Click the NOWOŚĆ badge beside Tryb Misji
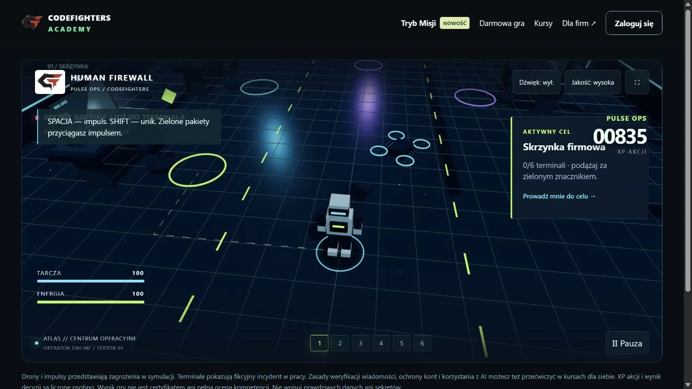Viewport: 692px width, 389px height. click(x=455, y=23)
